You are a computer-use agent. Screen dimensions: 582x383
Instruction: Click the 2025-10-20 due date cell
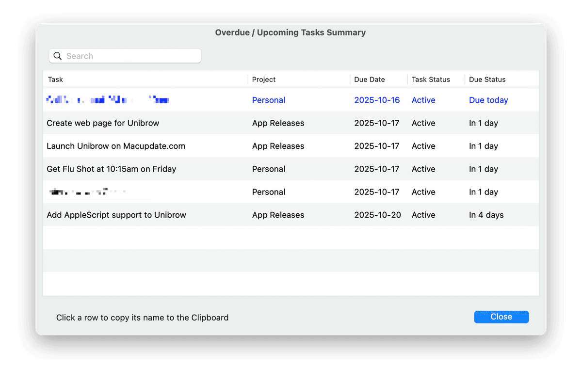click(377, 215)
